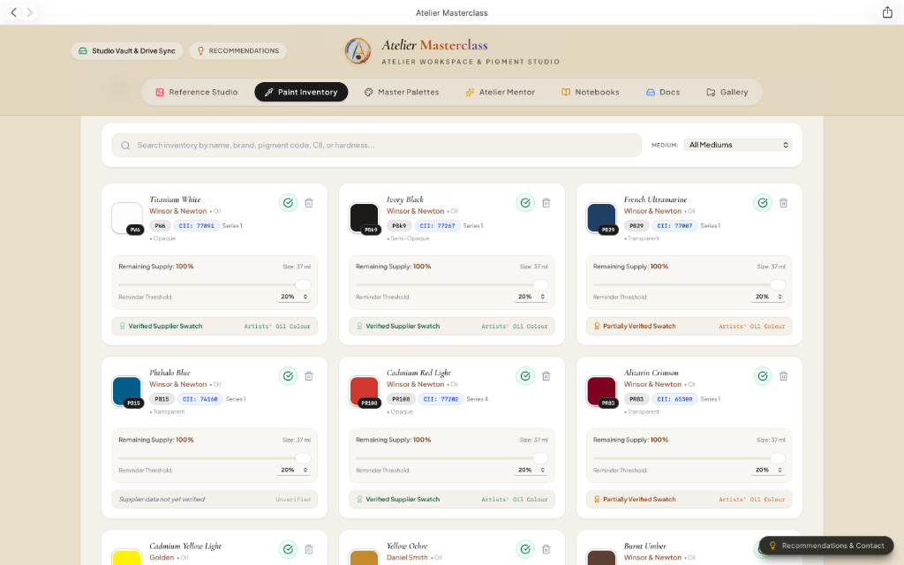Remove French Ultramarine using trash icon

tap(784, 203)
